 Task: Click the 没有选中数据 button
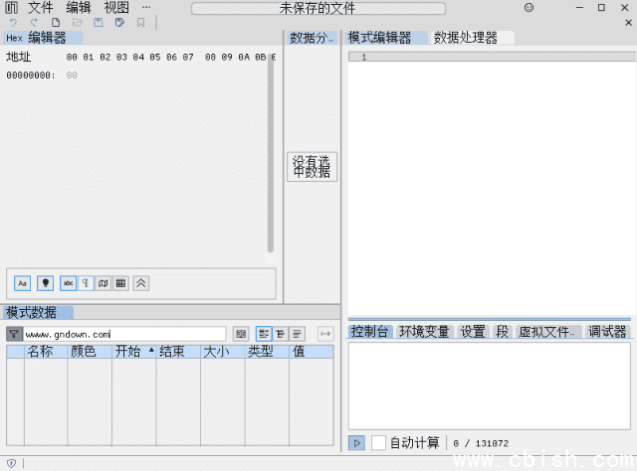tap(312, 167)
